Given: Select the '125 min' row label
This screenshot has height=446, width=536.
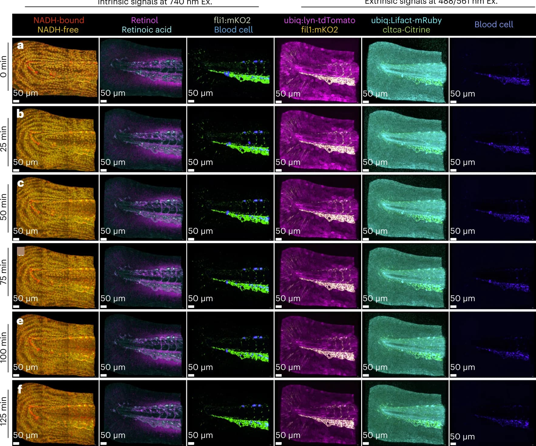Looking at the screenshot, I should tap(4, 411).
